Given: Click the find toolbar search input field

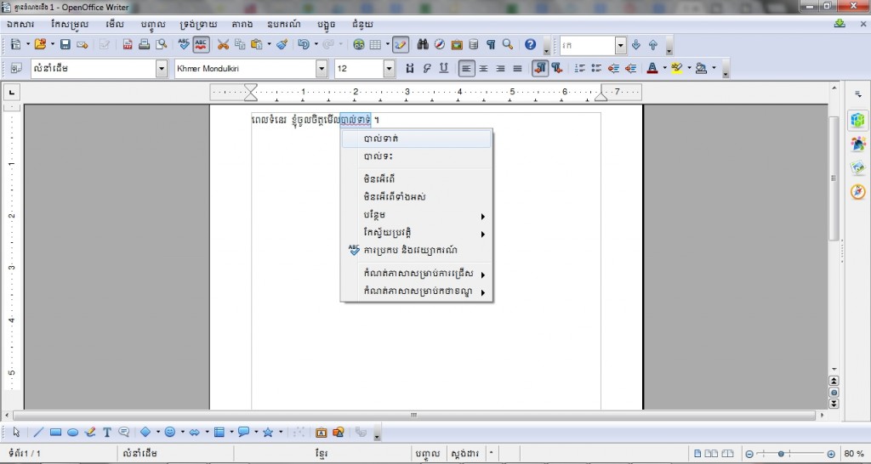Looking at the screenshot, I should [x=587, y=45].
